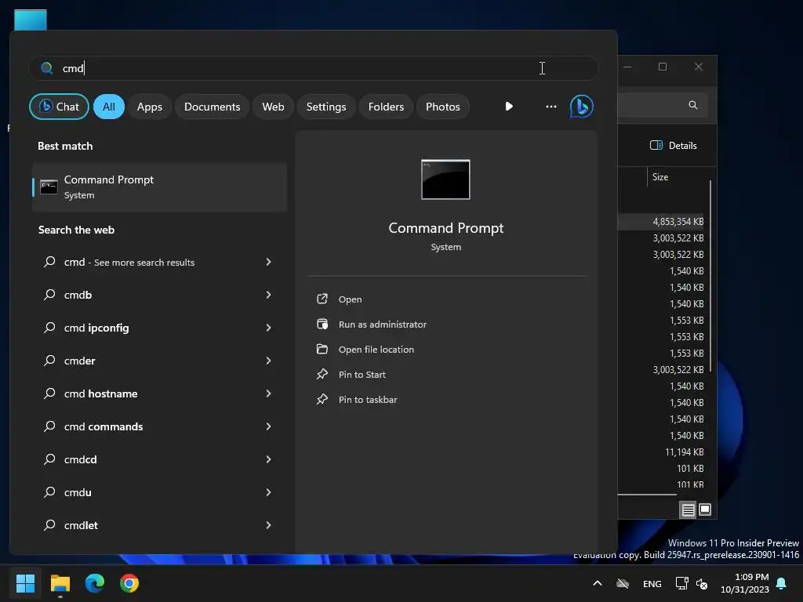Viewport: 803px width, 602px height.
Task: Open the Windows Start button
Action: (x=25, y=583)
